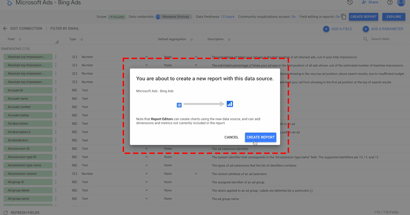The image size is (410, 215).
Task: Click the plus icon for Add a Field
Action: click(x=326, y=29)
